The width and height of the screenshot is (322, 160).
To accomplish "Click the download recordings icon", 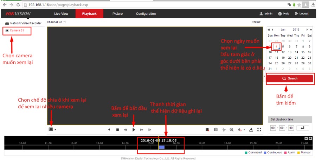I will click(x=251, y=130).
